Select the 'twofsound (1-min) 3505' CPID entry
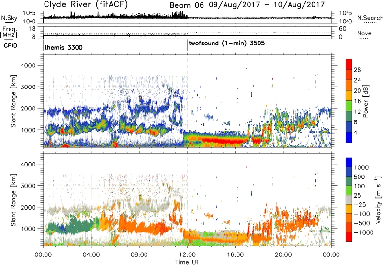383x265 pixels. coord(227,44)
